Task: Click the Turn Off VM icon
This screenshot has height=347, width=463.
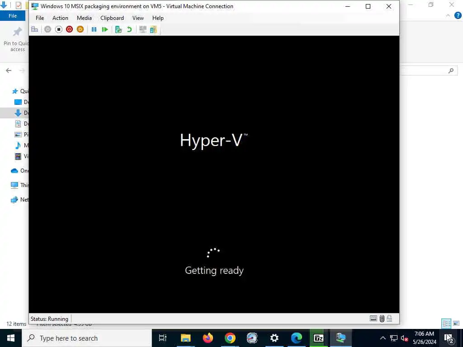Action: [x=58, y=29]
